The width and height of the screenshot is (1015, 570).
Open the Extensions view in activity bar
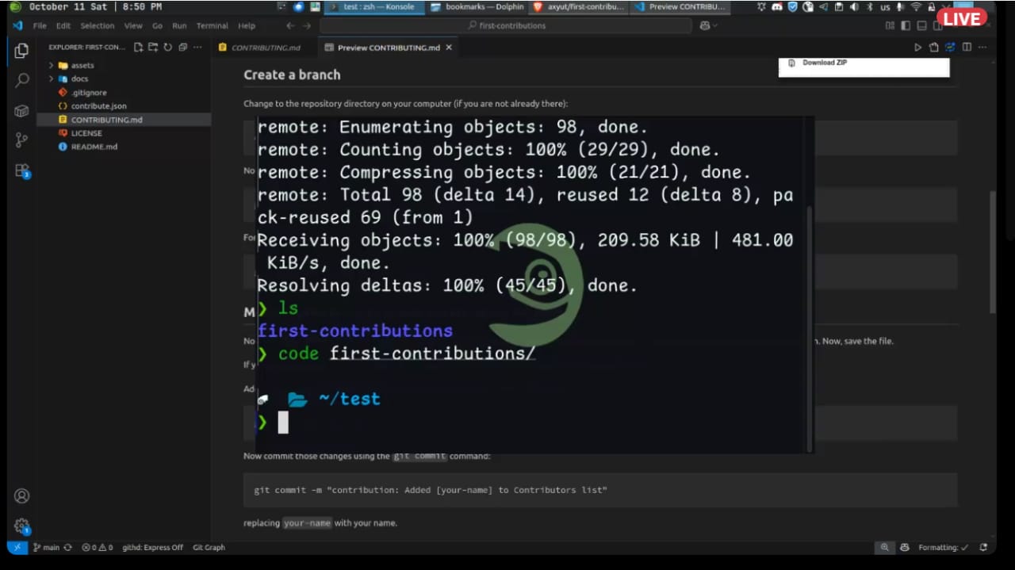[21, 170]
